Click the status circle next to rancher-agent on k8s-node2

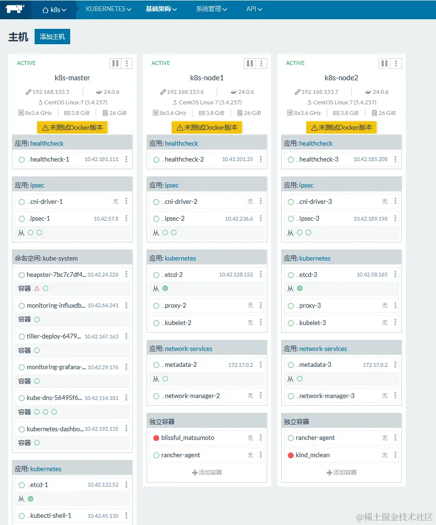[291, 437]
